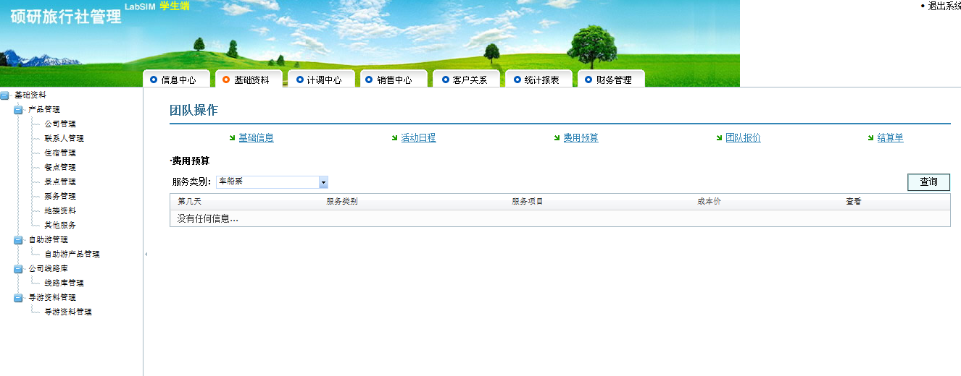Click the circle icon on 统计报表 tab

click(x=517, y=80)
